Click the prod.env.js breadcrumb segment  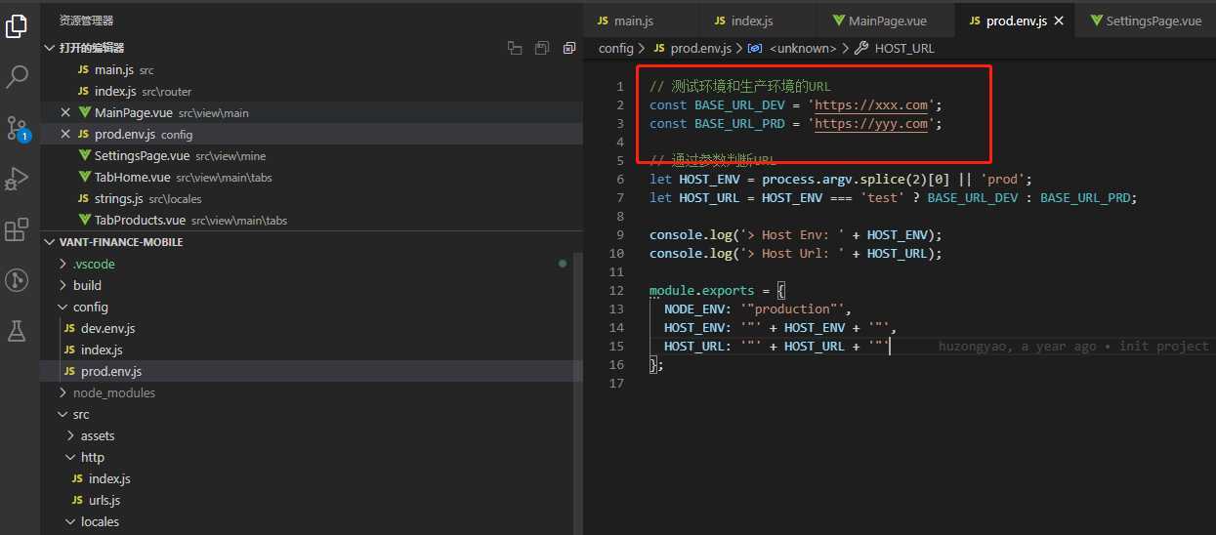[701, 48]
